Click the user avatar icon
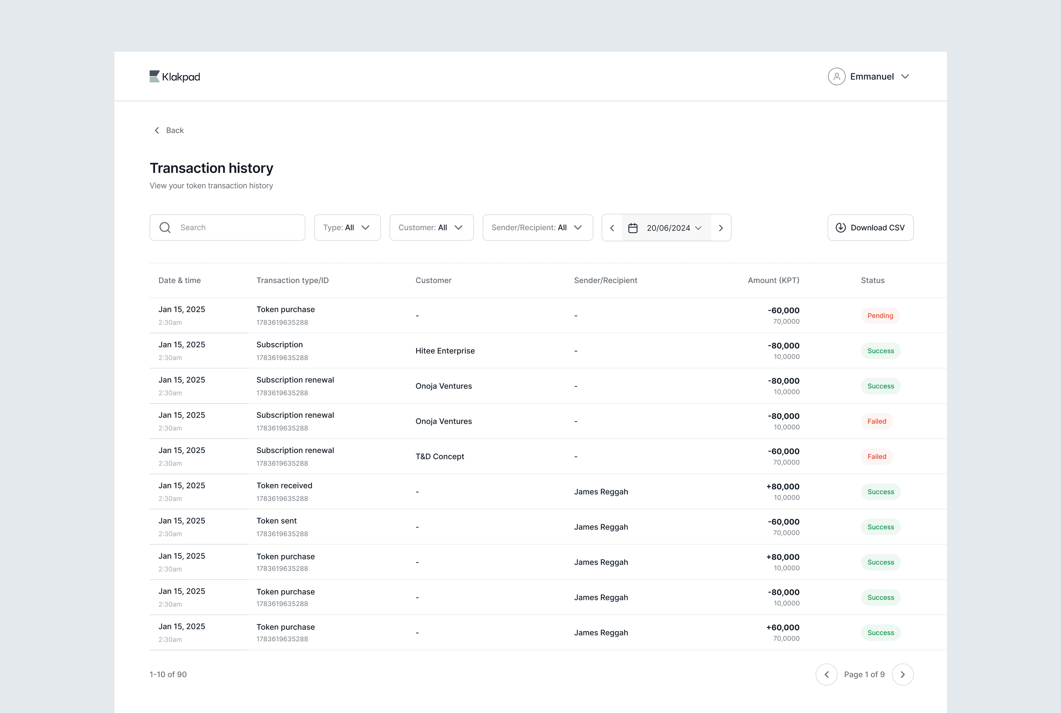The image size is (1061, 713). [836, 76]
